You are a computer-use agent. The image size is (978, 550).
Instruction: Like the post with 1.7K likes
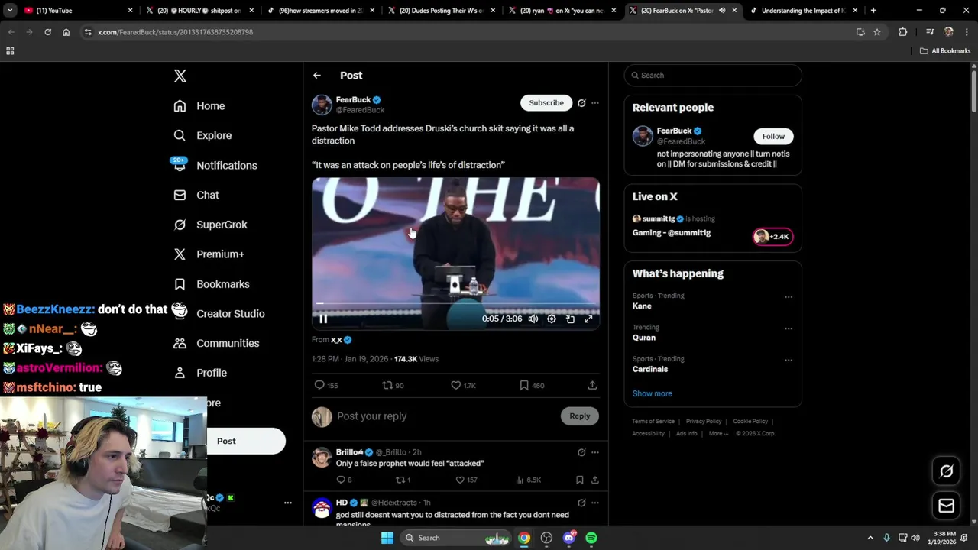tap(463, 386)
